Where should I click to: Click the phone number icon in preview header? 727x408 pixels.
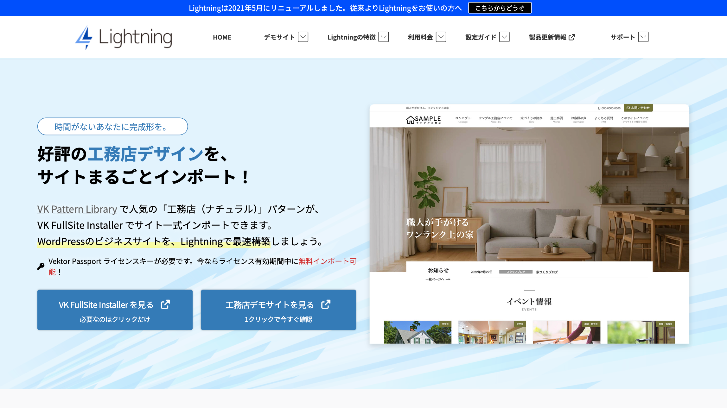pyautogui.click(x=599, y=108)
